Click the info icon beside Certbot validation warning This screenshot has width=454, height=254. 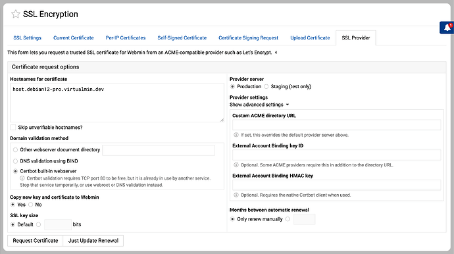click(x=22, y=178)
